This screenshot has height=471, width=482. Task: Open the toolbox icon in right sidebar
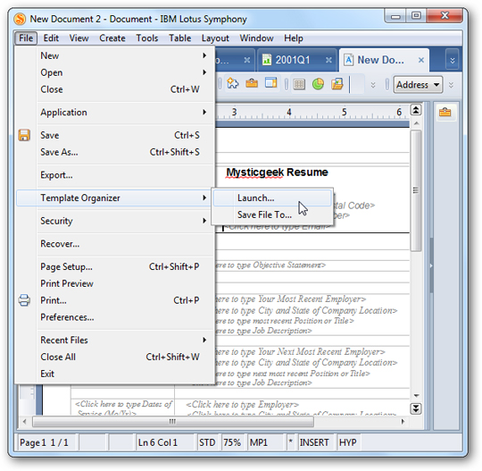(x=445, y=112)
